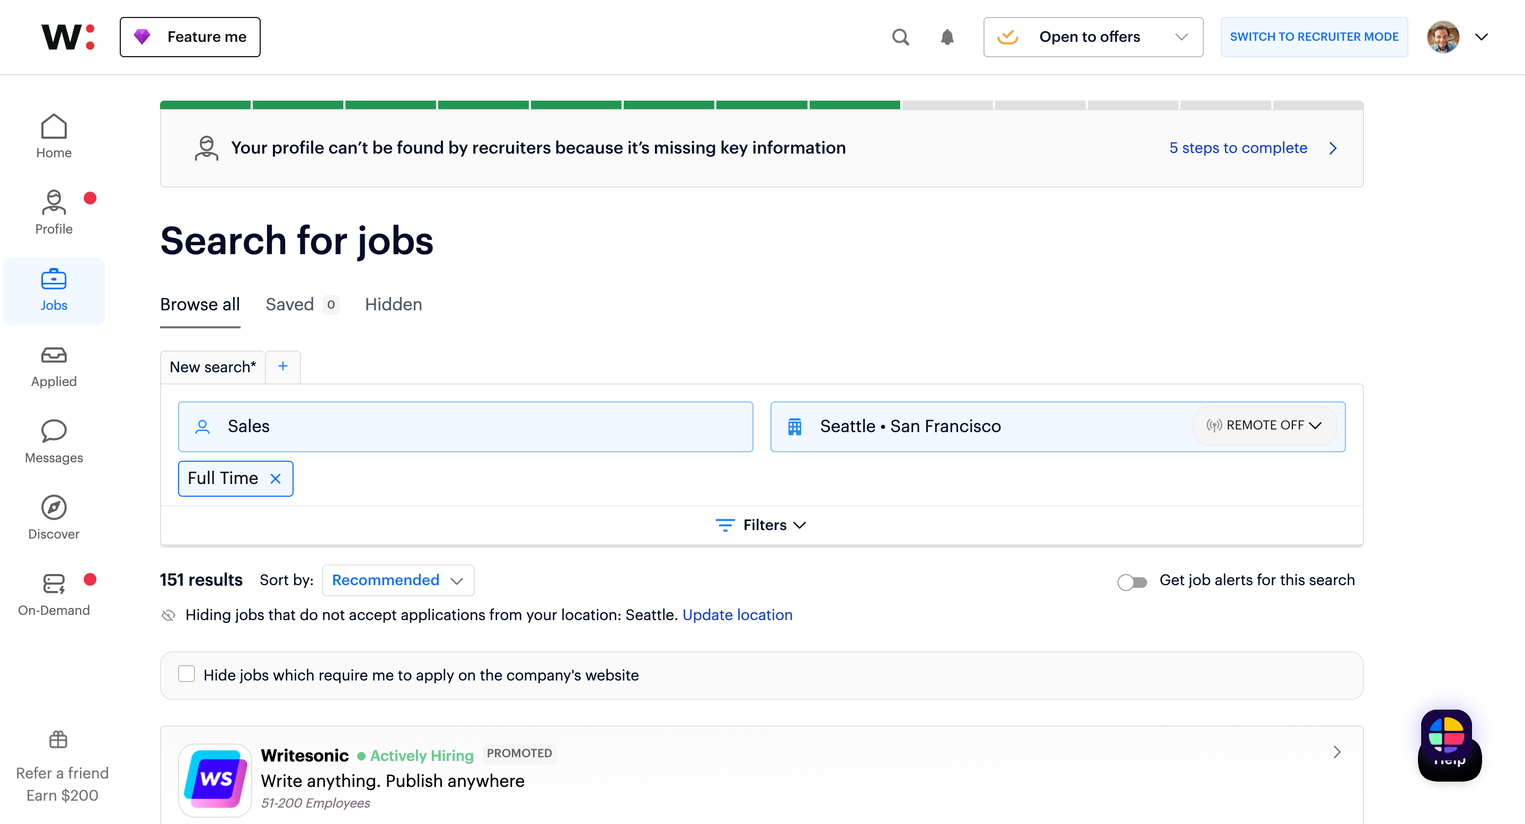Click Switch to Recruiter Mode button
Screen dimensions: 1525x824
[x=1314, y=37]
